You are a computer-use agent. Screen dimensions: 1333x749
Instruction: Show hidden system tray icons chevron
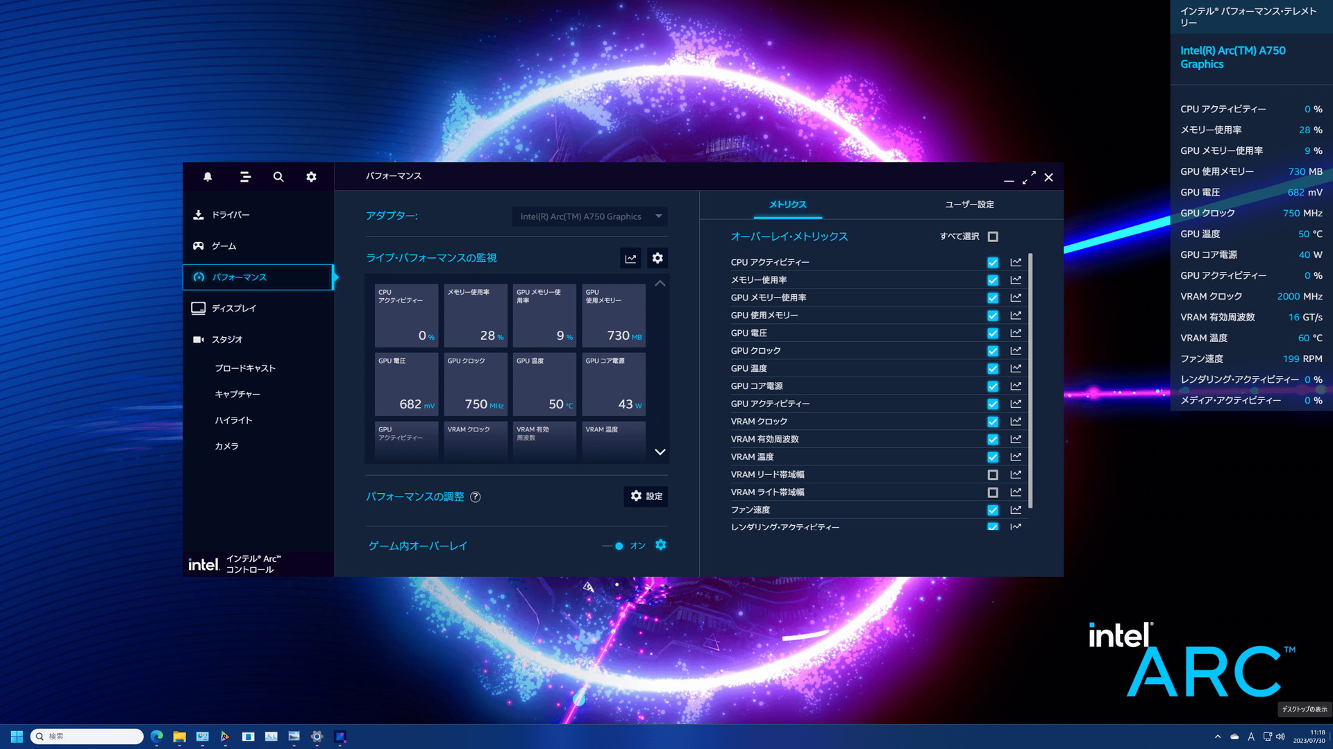tap(1218, 737)
